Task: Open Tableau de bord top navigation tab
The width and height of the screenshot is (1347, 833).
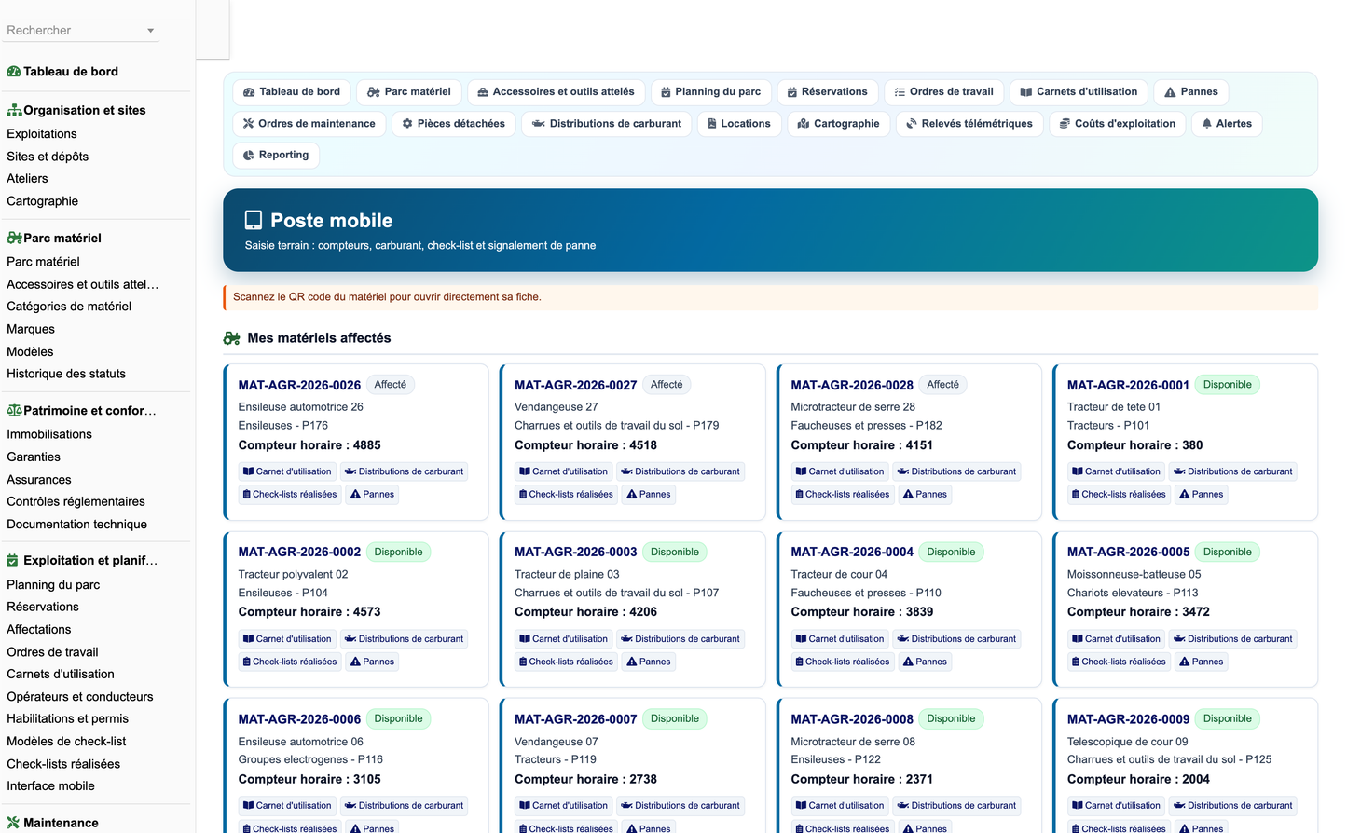Action: pos(292,91)
